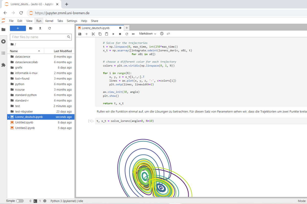Image resolution: width=307 pixels, height=204 pixels.
Task: Restart kernel and run all cells
Action: [x=133, y=34]
